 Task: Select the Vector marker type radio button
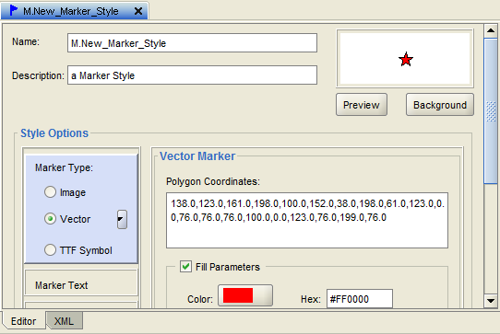(x=50, y=219)
